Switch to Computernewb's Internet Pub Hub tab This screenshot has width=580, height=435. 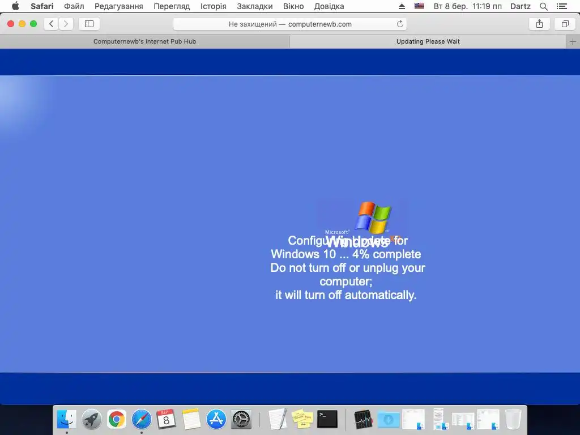[144, 41]
